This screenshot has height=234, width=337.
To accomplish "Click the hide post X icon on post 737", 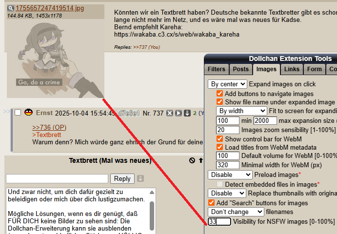I will pos(170,113).
